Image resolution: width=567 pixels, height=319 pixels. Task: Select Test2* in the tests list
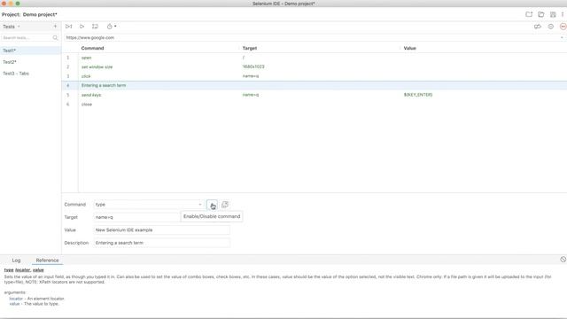(30, 62)
